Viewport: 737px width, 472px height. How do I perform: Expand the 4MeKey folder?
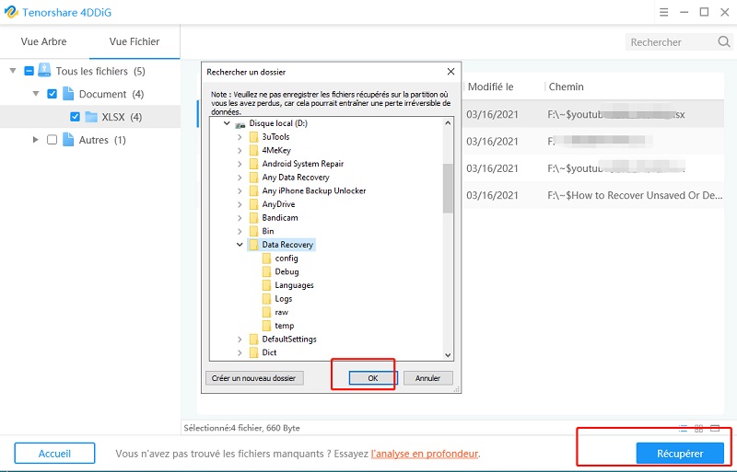240,150
